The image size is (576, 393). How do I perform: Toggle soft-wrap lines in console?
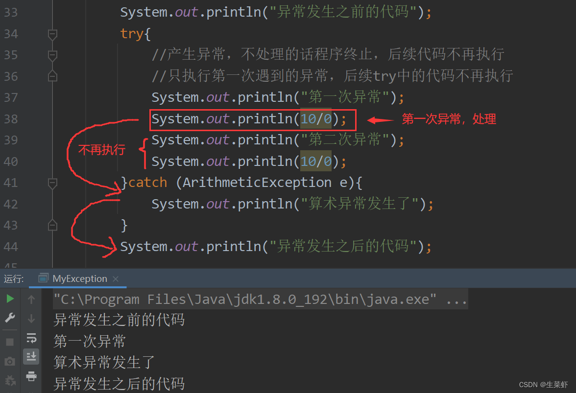(x=31, y=338)
